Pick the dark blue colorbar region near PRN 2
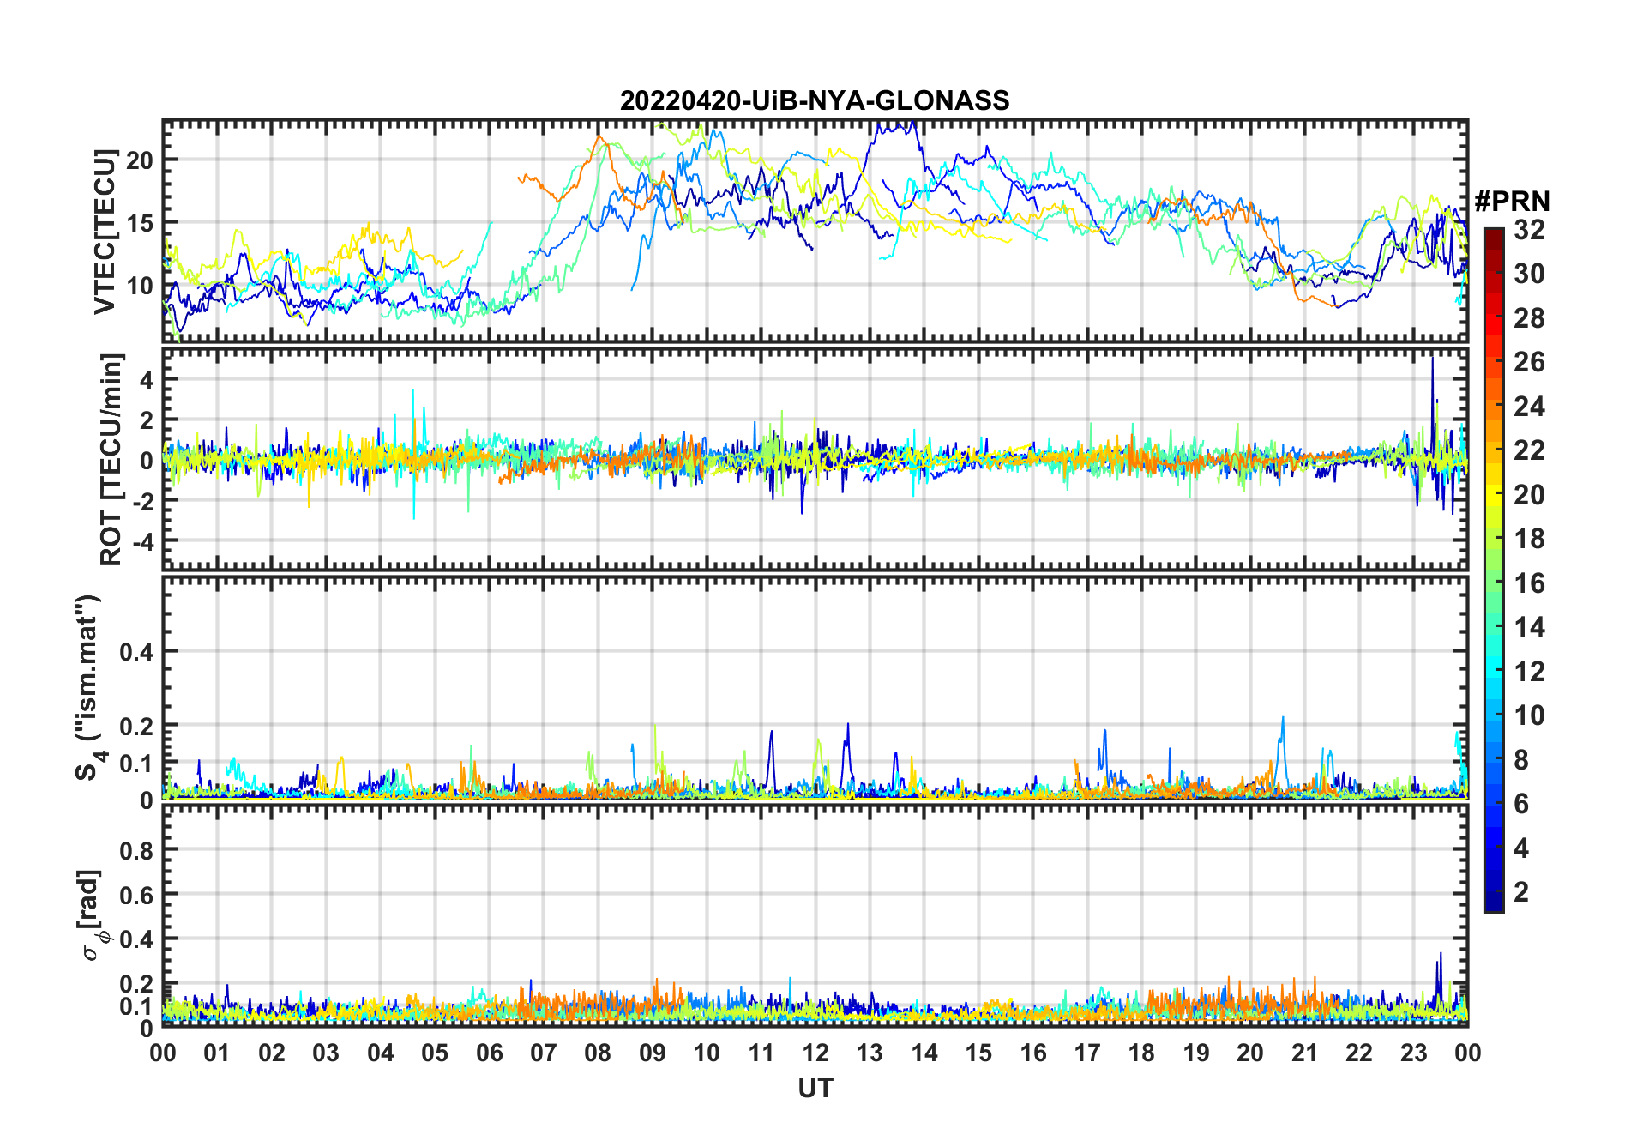 tap(1493, 892)
